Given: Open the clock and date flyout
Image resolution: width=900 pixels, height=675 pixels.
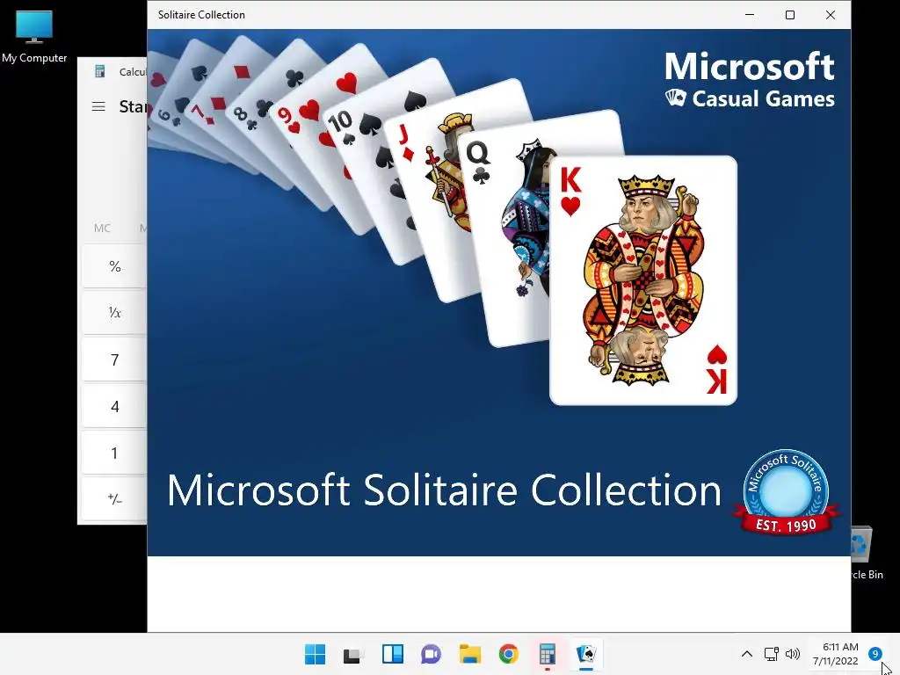Looking at the screenshot, I should point(836,654).
